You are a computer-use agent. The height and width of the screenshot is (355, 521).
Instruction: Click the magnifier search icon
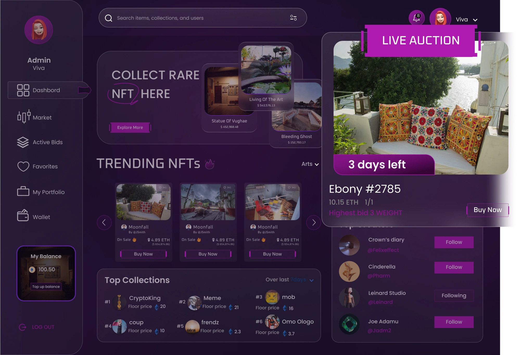coord(109,18)
